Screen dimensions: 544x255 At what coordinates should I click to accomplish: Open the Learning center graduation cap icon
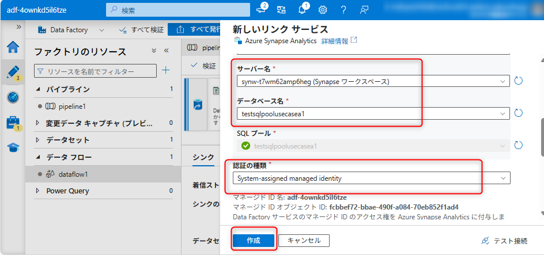point(13,149)
